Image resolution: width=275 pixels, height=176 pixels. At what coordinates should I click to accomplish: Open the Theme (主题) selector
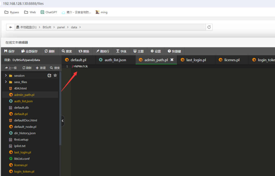click(x=139, y=51)
